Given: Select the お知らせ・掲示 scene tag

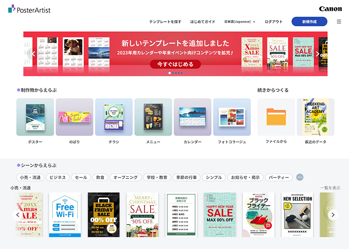Looking at the screenshot, I should (x=245, y=177).
